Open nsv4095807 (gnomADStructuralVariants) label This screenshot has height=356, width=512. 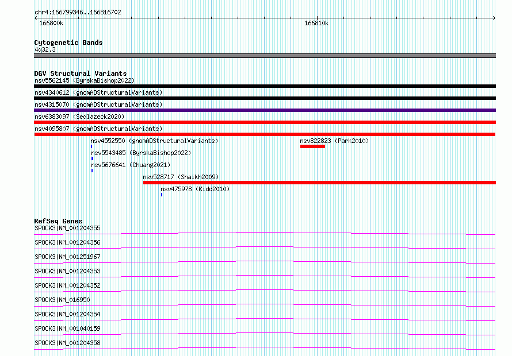click(98, 129)
